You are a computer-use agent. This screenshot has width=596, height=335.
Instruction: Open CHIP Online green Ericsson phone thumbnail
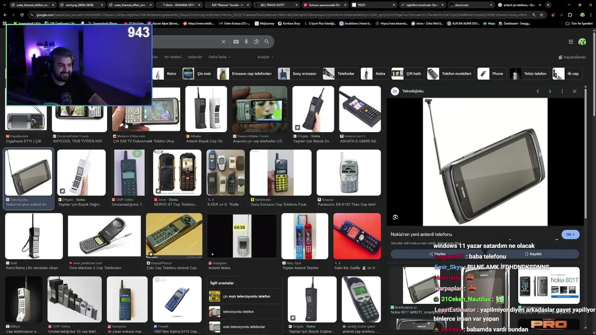pos(129,173)
